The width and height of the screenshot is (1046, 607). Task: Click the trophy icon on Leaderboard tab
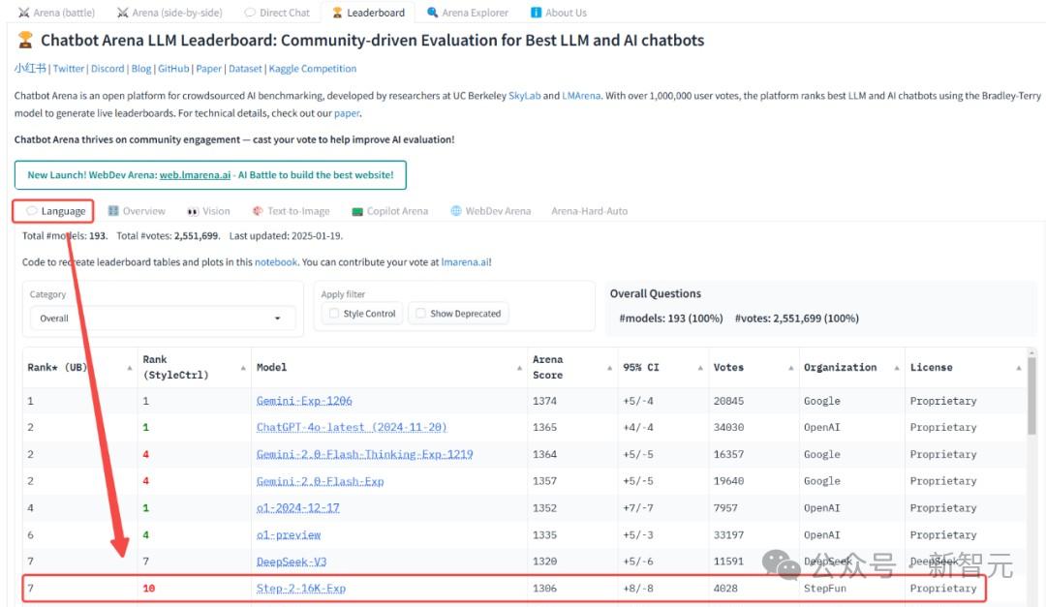point(337,13)
